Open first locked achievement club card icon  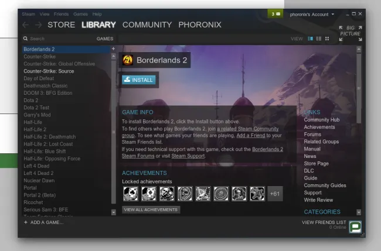point(131,194)
